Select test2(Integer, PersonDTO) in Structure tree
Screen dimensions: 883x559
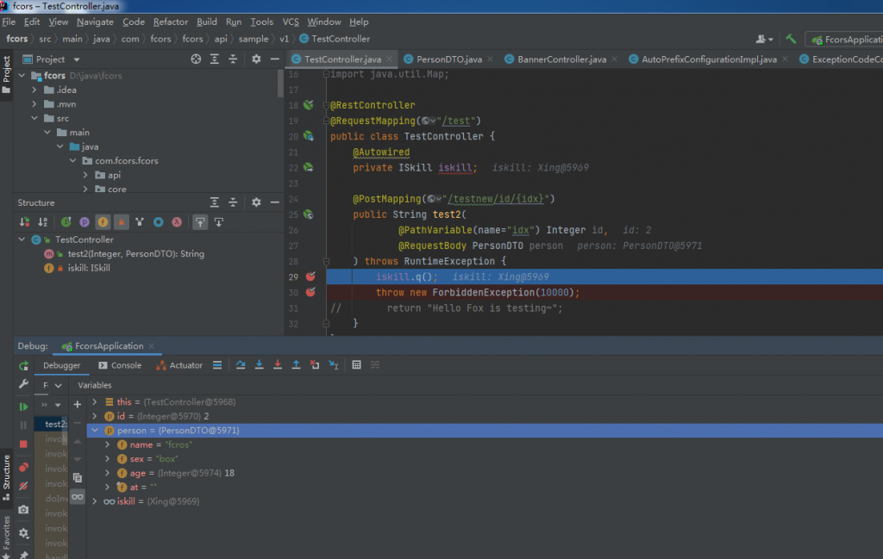click(x=135, y=253)
